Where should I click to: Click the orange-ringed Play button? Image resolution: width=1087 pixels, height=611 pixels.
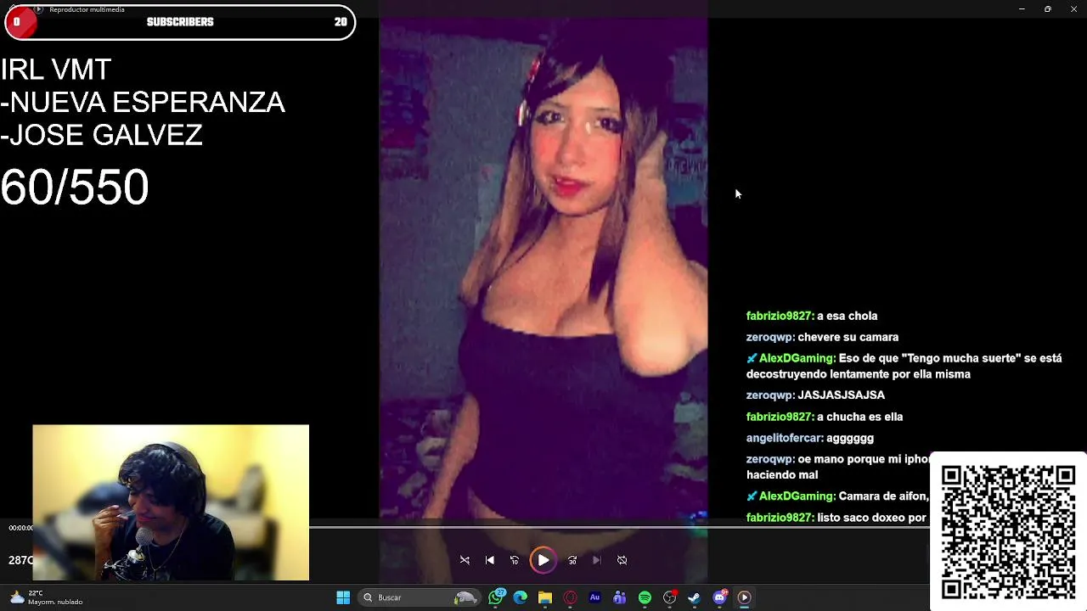coord(543,560)
